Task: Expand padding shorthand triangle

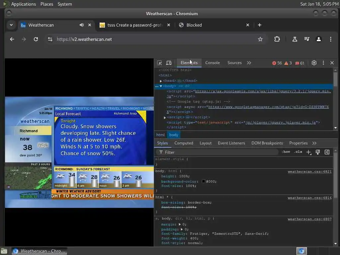Action: [x=182, y=229]
